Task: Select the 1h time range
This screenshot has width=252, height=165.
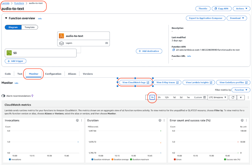Action: pyautogui.click(x=152, y=97)
